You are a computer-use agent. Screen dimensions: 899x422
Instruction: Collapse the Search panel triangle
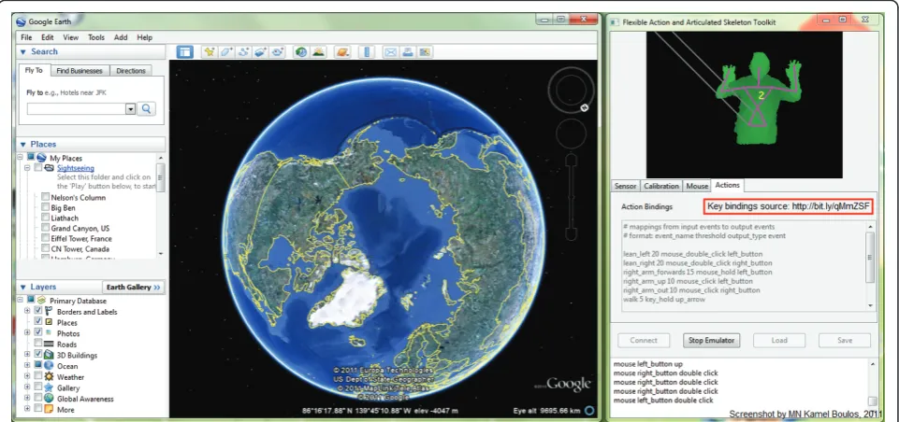pos(23,51)
